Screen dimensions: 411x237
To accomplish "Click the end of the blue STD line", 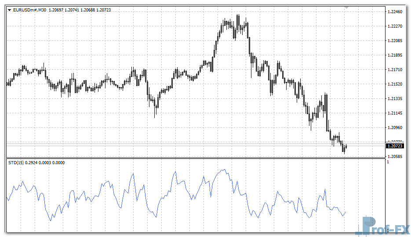I will [346, 212].
